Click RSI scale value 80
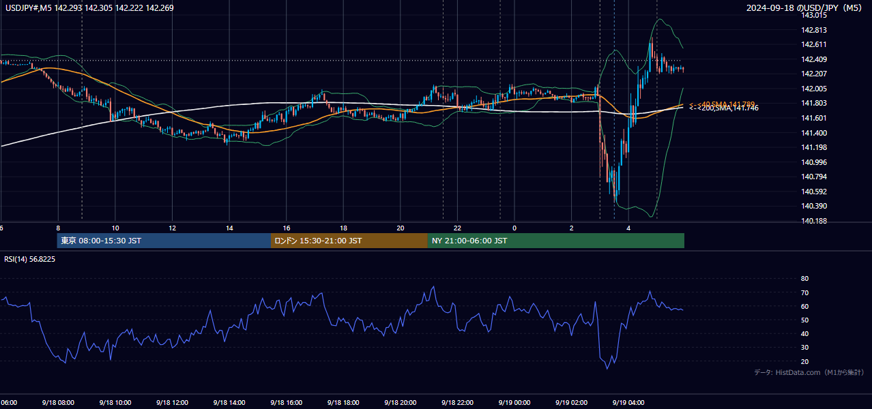 click(x=804, y=279)
